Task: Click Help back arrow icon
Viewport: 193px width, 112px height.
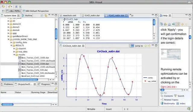Action: [182, 24]
